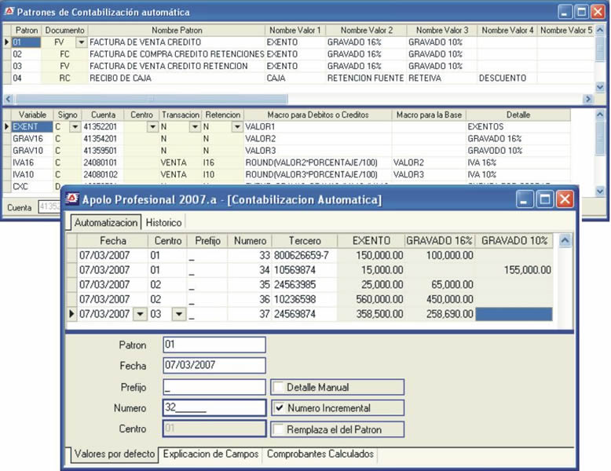Switch to the Historico tab

pos(163,222)
